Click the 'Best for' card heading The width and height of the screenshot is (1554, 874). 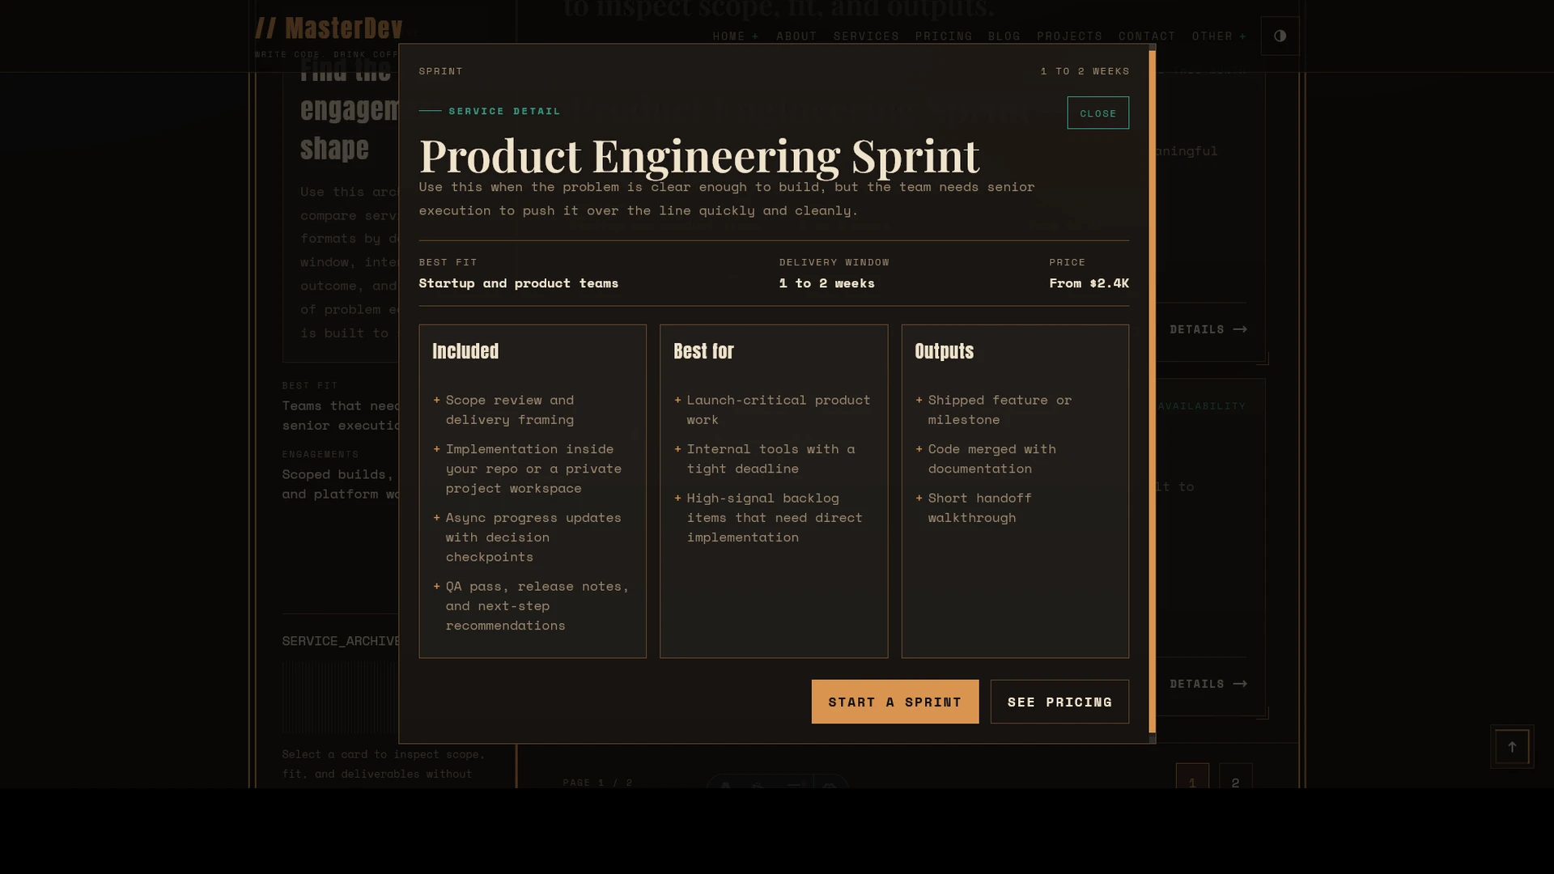tap(703, 351)
